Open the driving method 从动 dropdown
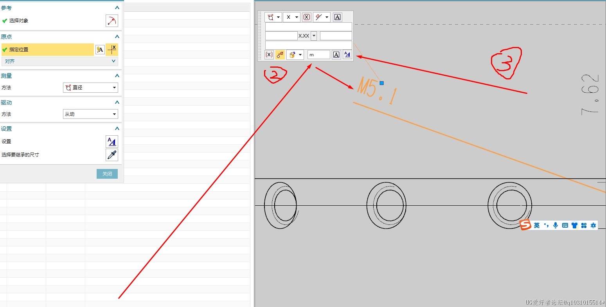Screen dimensions: 606x307 tap(90, 114)
